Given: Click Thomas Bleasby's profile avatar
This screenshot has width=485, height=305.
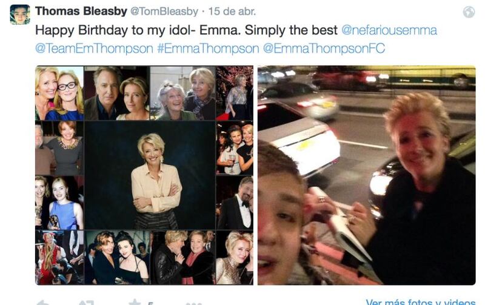Looking at the screenshot, I should pyautogui.click(x=20, y=15).
